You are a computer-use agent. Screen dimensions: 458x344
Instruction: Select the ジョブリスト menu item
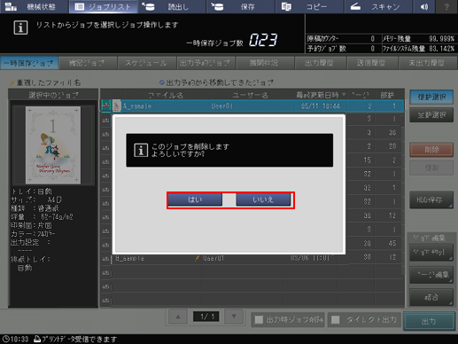103,6
